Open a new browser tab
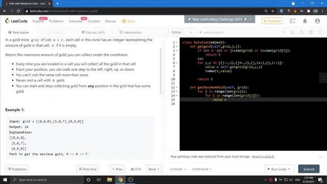 click(57, 4)
